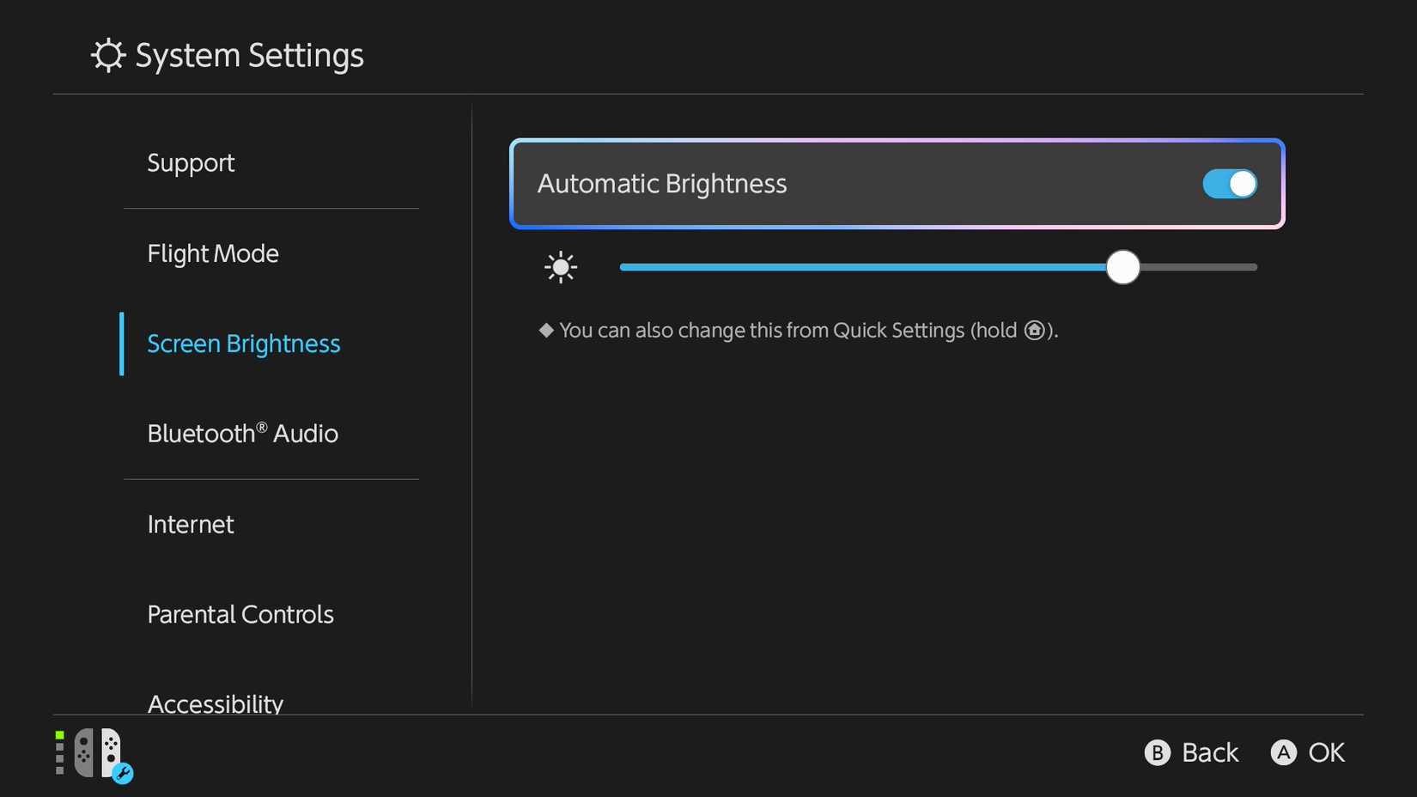Image resolution: width=1417 pixels, height=797 pixels.
Task: Click the OK label
Action: [1326, 753]
